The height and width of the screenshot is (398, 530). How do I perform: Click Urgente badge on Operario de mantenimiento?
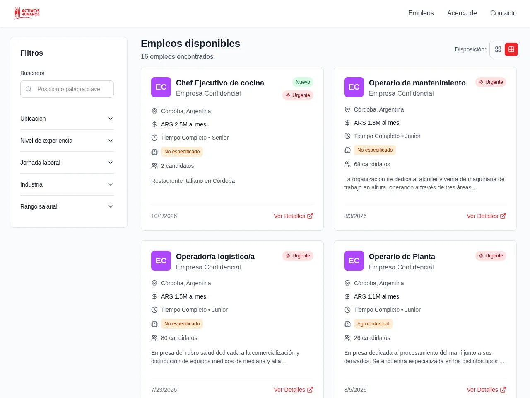[x=491, y=82]
